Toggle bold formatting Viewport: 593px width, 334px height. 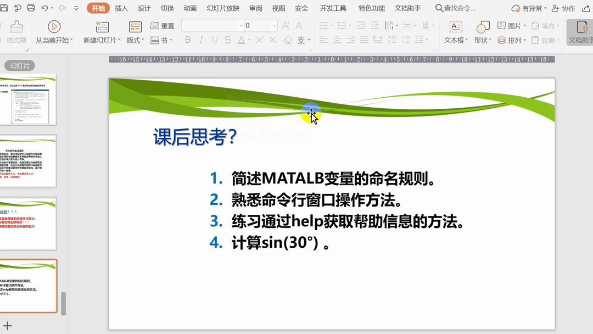(187, 40)
